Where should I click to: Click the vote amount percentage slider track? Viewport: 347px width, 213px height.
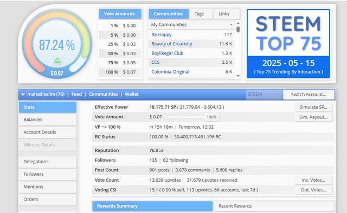184,117
